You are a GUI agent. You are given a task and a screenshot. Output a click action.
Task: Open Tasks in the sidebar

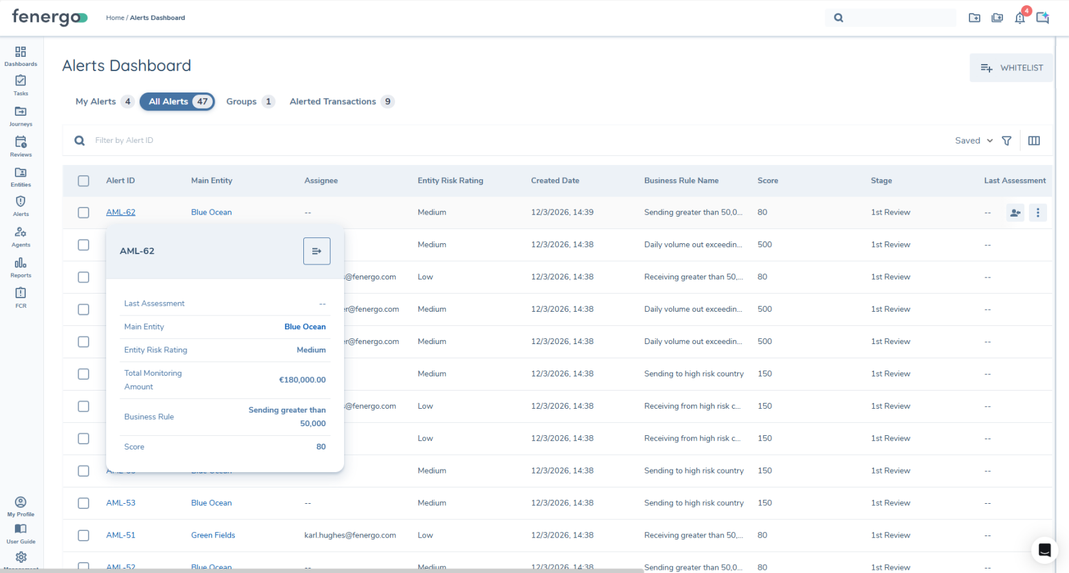point(21,85)
